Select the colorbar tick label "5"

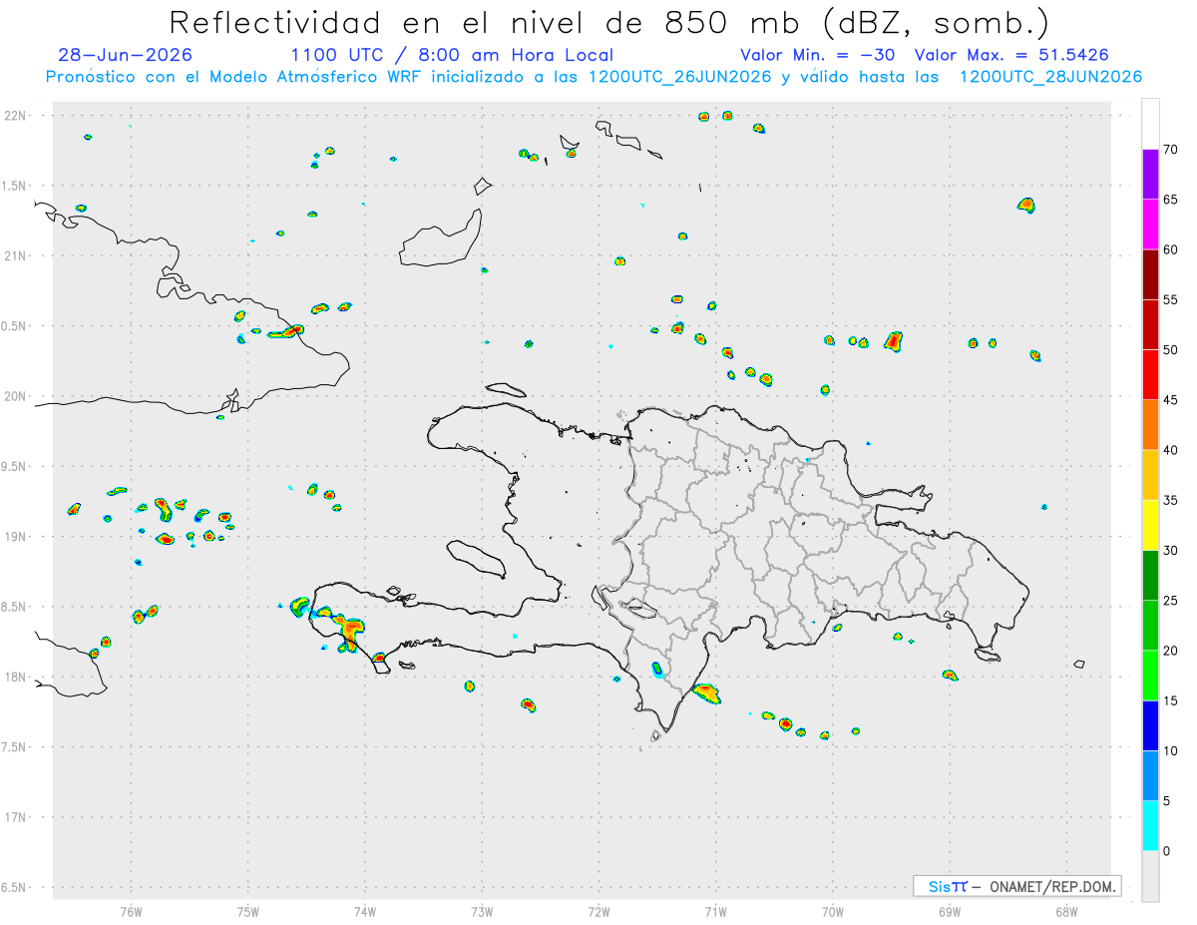pos(1166,801)
